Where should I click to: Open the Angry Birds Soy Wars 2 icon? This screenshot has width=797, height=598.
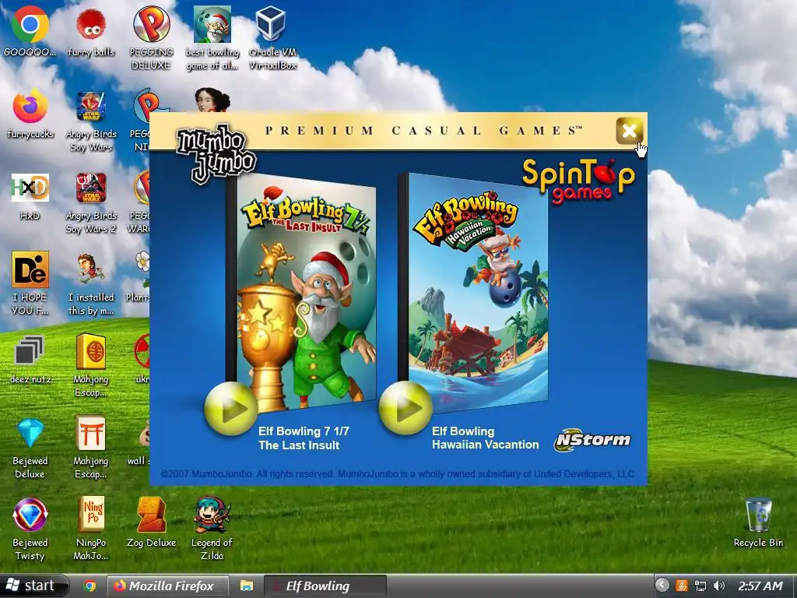coord(91,188)
